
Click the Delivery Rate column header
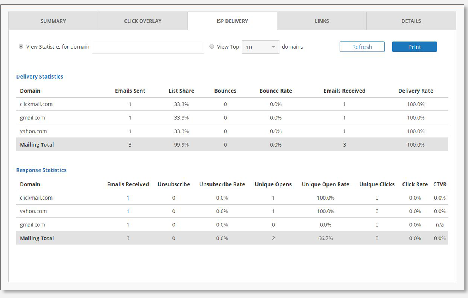point(416,91)
